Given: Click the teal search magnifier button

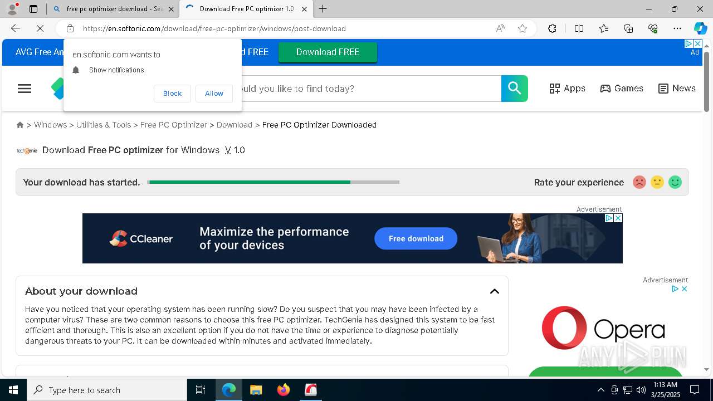Looking at the screenshot, I should click(515, 89).
